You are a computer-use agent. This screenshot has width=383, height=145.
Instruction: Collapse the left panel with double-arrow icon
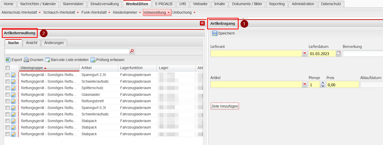(202, 23)
